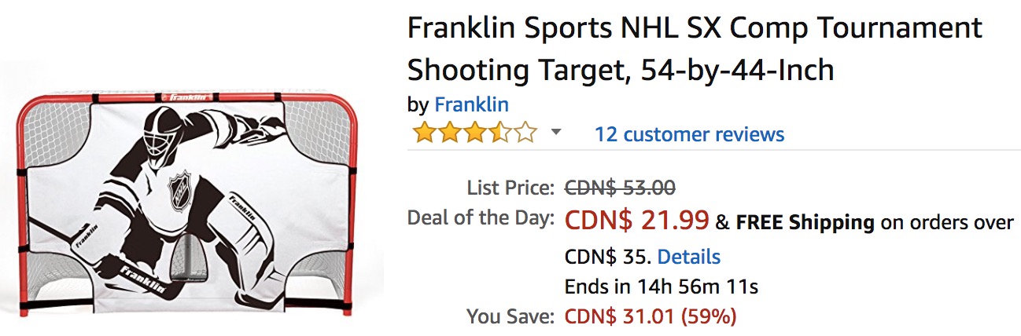The height and width of the screenshot is (336, 1021).
Task: Click the Deal of the Day label
Action: 480,218
